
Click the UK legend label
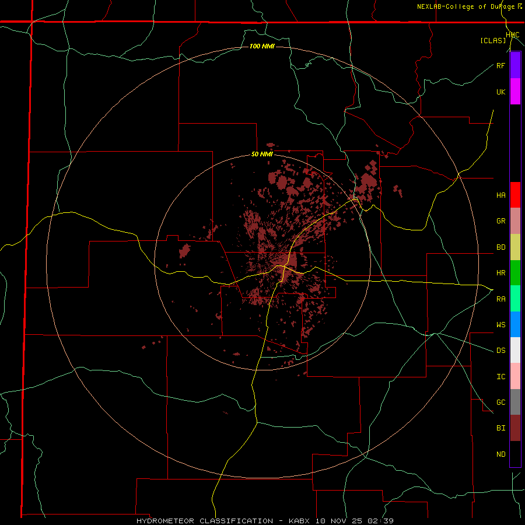[501, 92]
